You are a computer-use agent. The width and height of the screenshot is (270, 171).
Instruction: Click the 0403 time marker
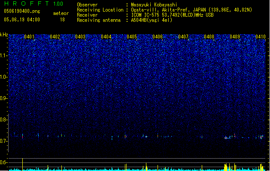pyautogui.click(x=80, y=37)
